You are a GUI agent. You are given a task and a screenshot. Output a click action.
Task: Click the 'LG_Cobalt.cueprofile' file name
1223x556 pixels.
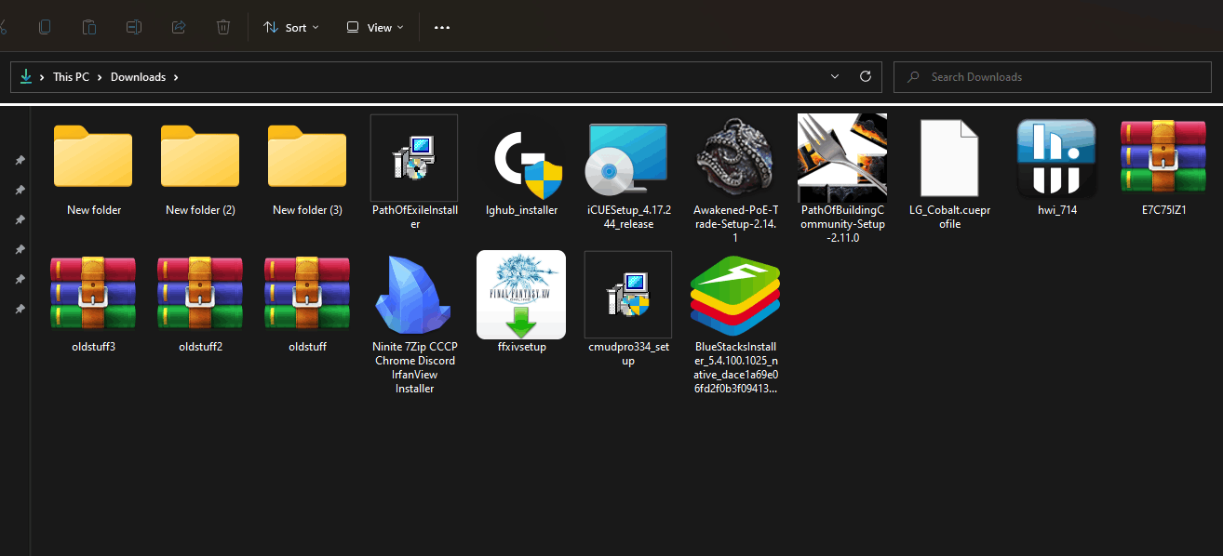949,217
